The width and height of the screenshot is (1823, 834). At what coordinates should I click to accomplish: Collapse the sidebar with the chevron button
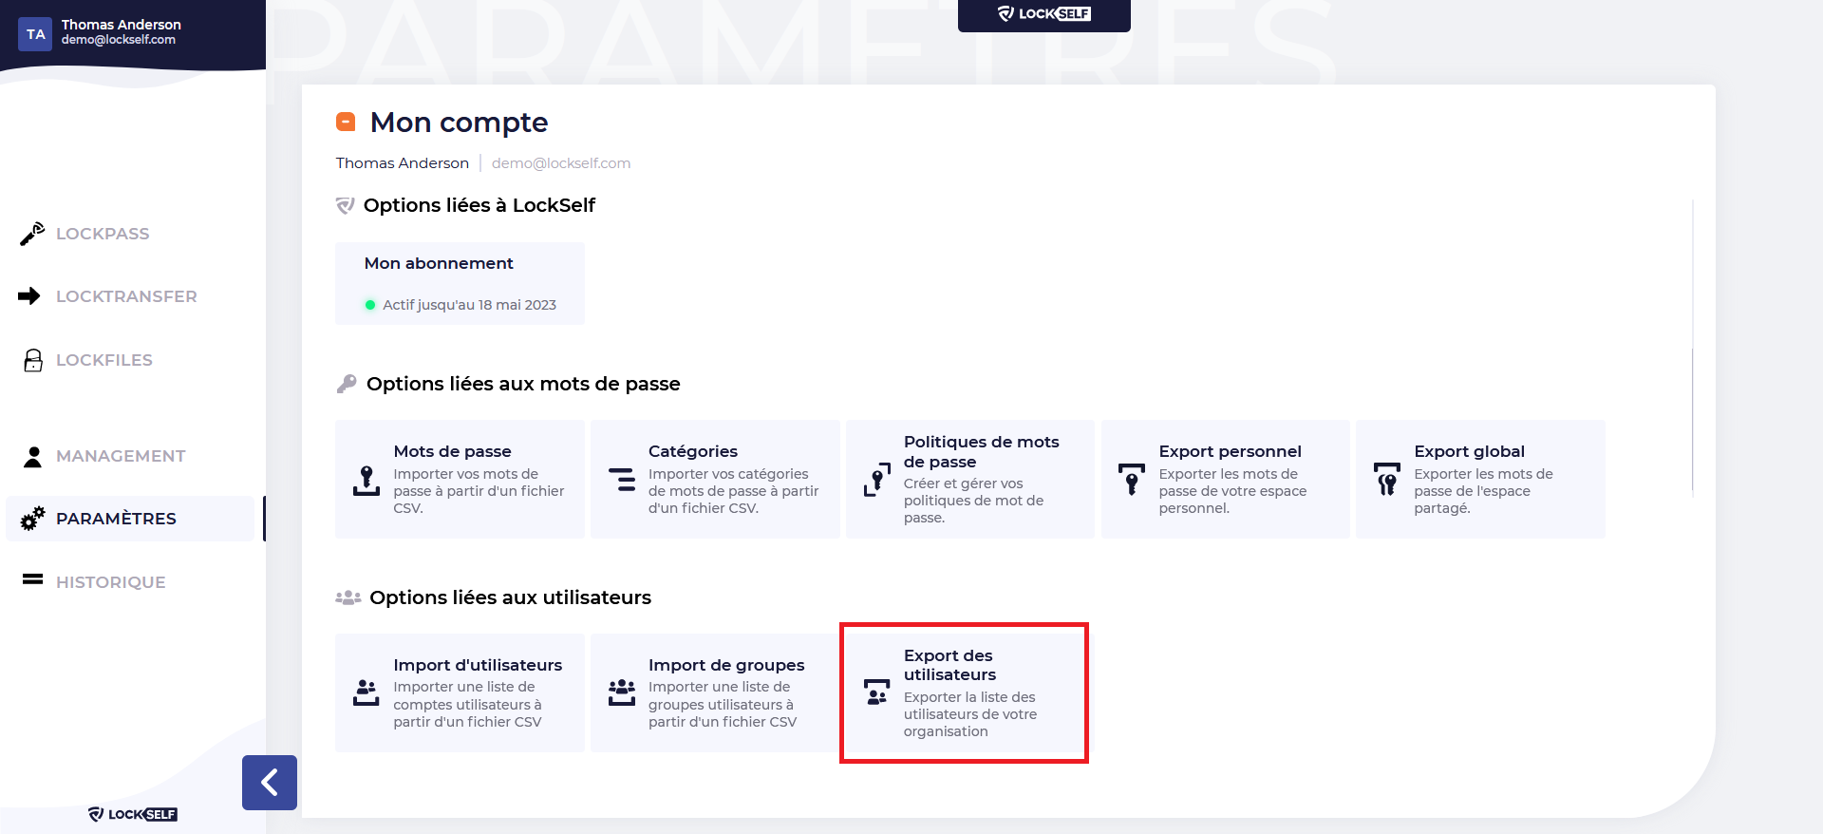pos(270,783)
